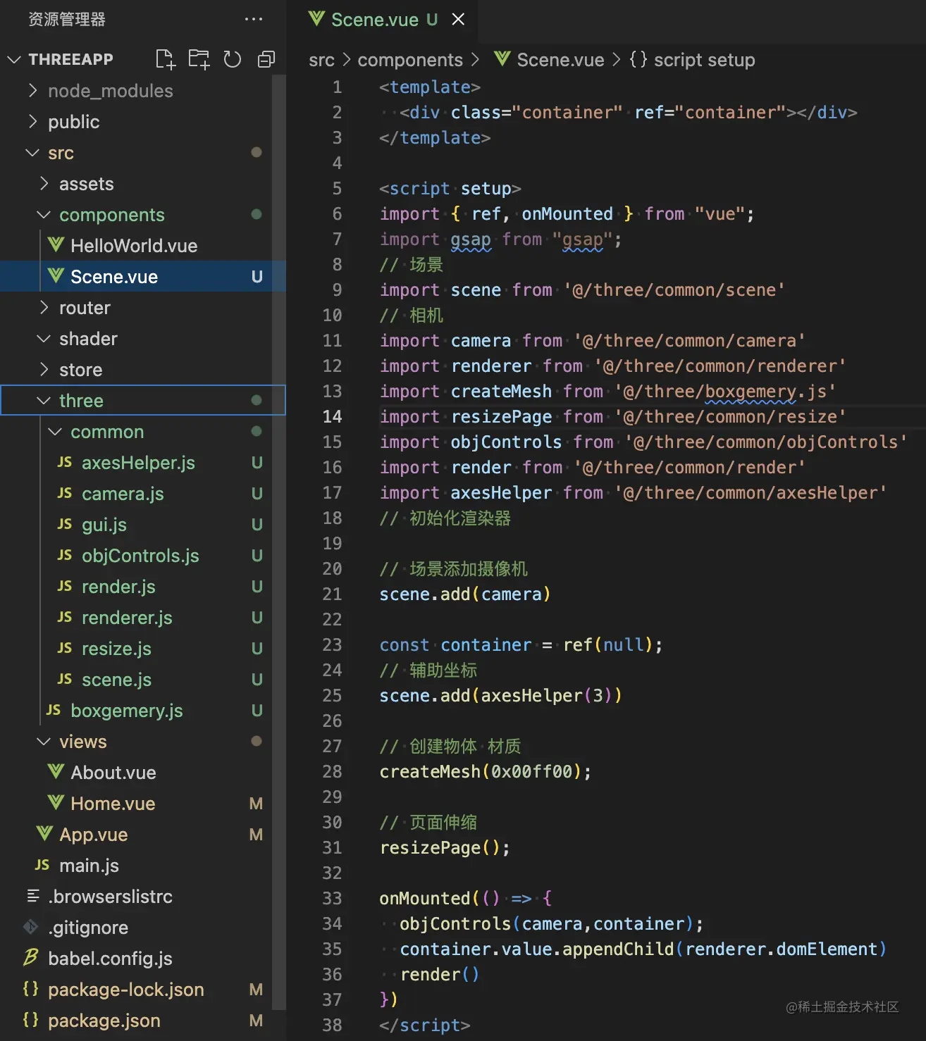
Task: Click the git icon beside .gitignore
Action: click(30, 926)
